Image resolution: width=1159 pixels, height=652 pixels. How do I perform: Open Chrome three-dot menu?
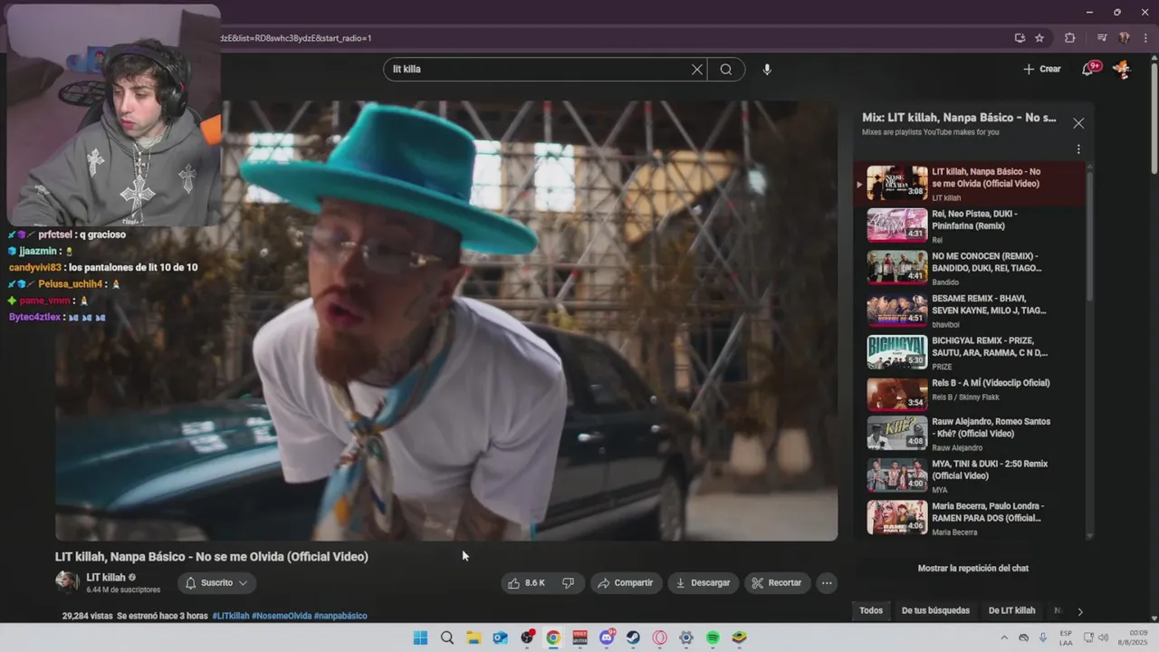coord(1144,38)
